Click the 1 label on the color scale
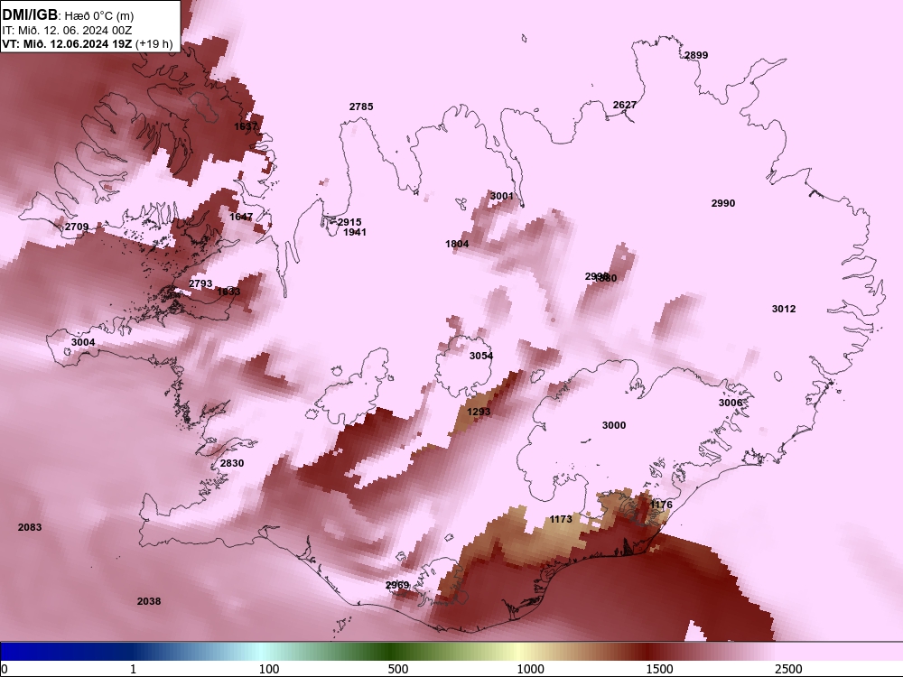Screen dimensions: 903x677 pyautogui.click(x=133, y=669)
